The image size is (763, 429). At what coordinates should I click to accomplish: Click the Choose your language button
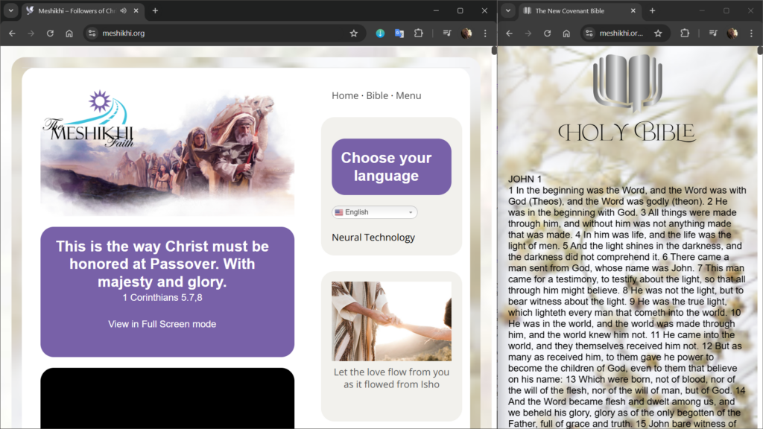pyautogui.click(x=391, y=167)
